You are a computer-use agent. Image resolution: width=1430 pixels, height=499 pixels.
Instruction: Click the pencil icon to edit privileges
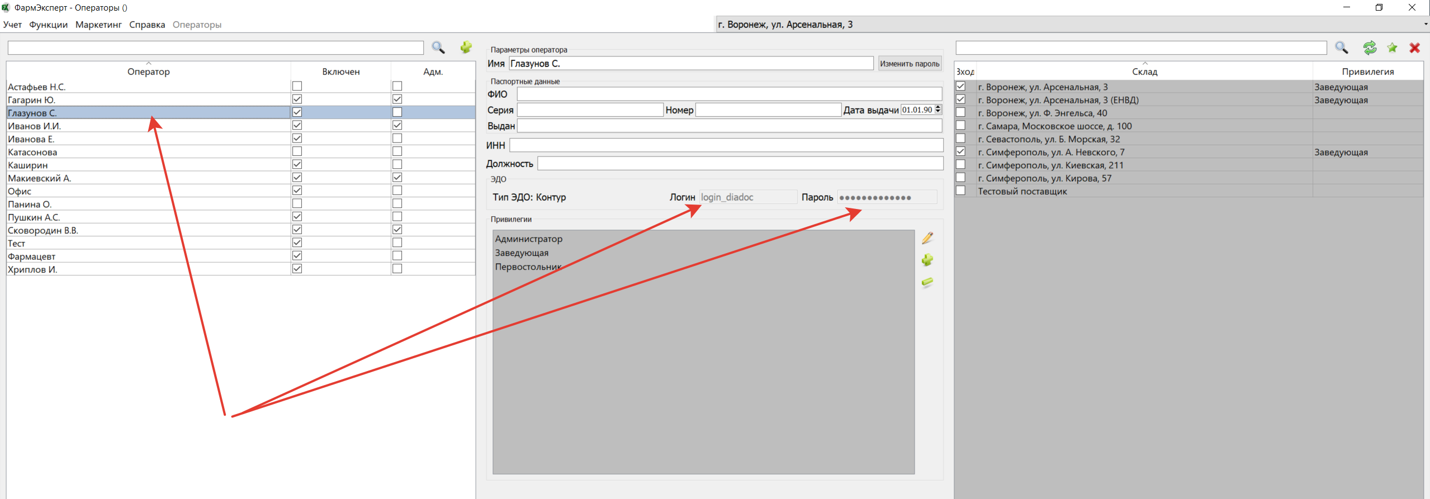click(927, 239)
